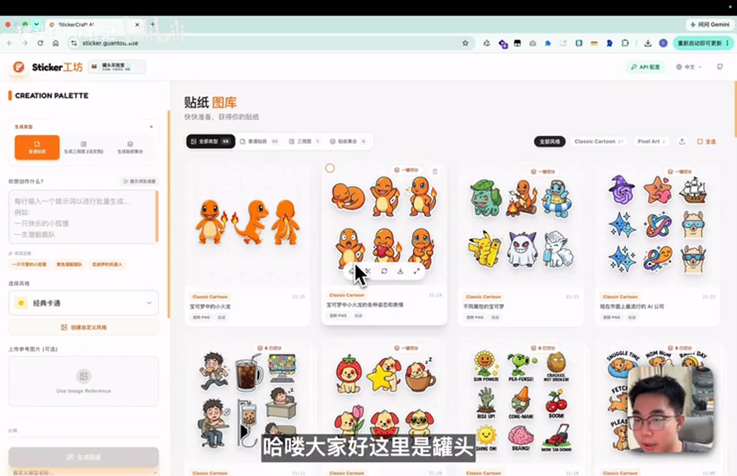This screenshot has width=737, height=476.
Task: Select the 生成三视图 generation type
Action: point(83,147)
